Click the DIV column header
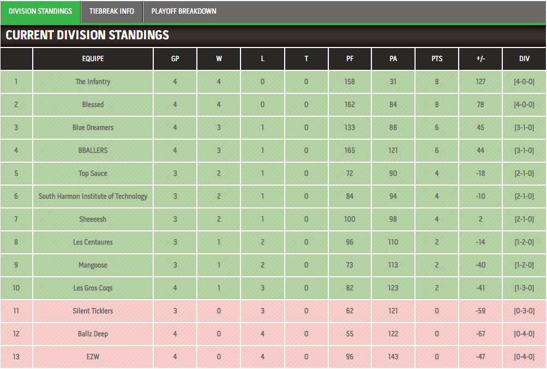 point(524,58)
